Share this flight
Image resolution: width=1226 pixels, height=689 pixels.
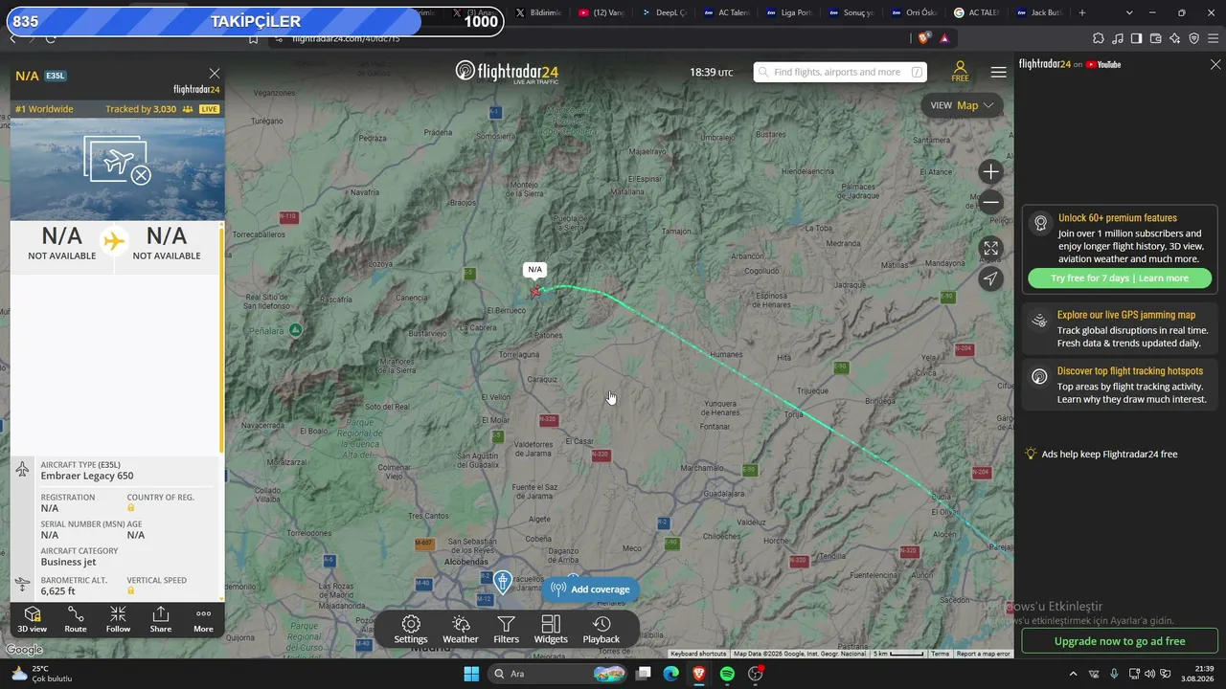[x=161, y=619]
